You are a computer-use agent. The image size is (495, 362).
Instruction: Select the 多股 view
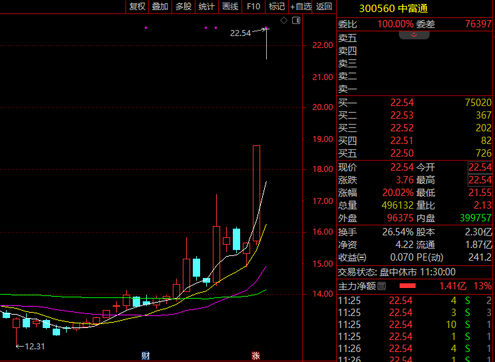(183, 7)
